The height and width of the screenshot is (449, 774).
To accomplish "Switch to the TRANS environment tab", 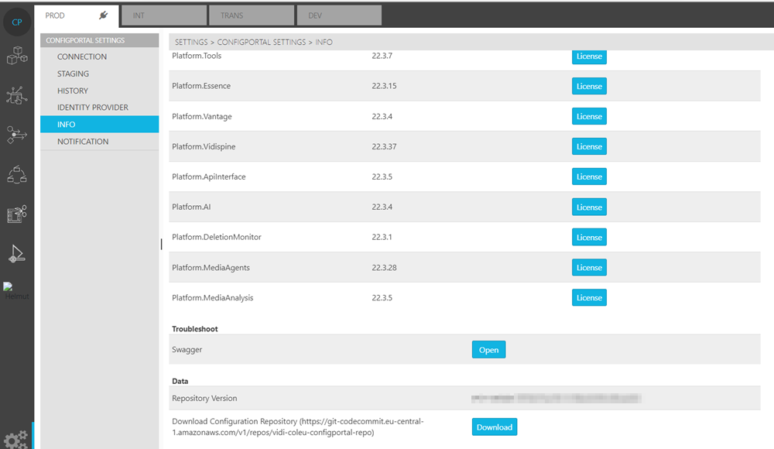I will (252, 15).
